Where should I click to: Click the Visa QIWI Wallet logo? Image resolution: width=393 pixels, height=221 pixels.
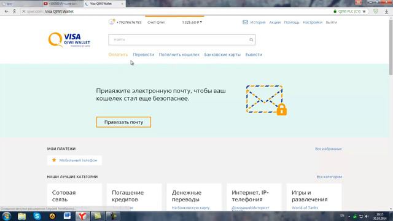[x=69, y=40]
